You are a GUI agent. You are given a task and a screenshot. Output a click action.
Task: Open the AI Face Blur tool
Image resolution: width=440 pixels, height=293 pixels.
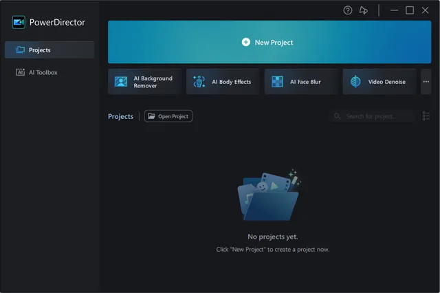[300, 82]
